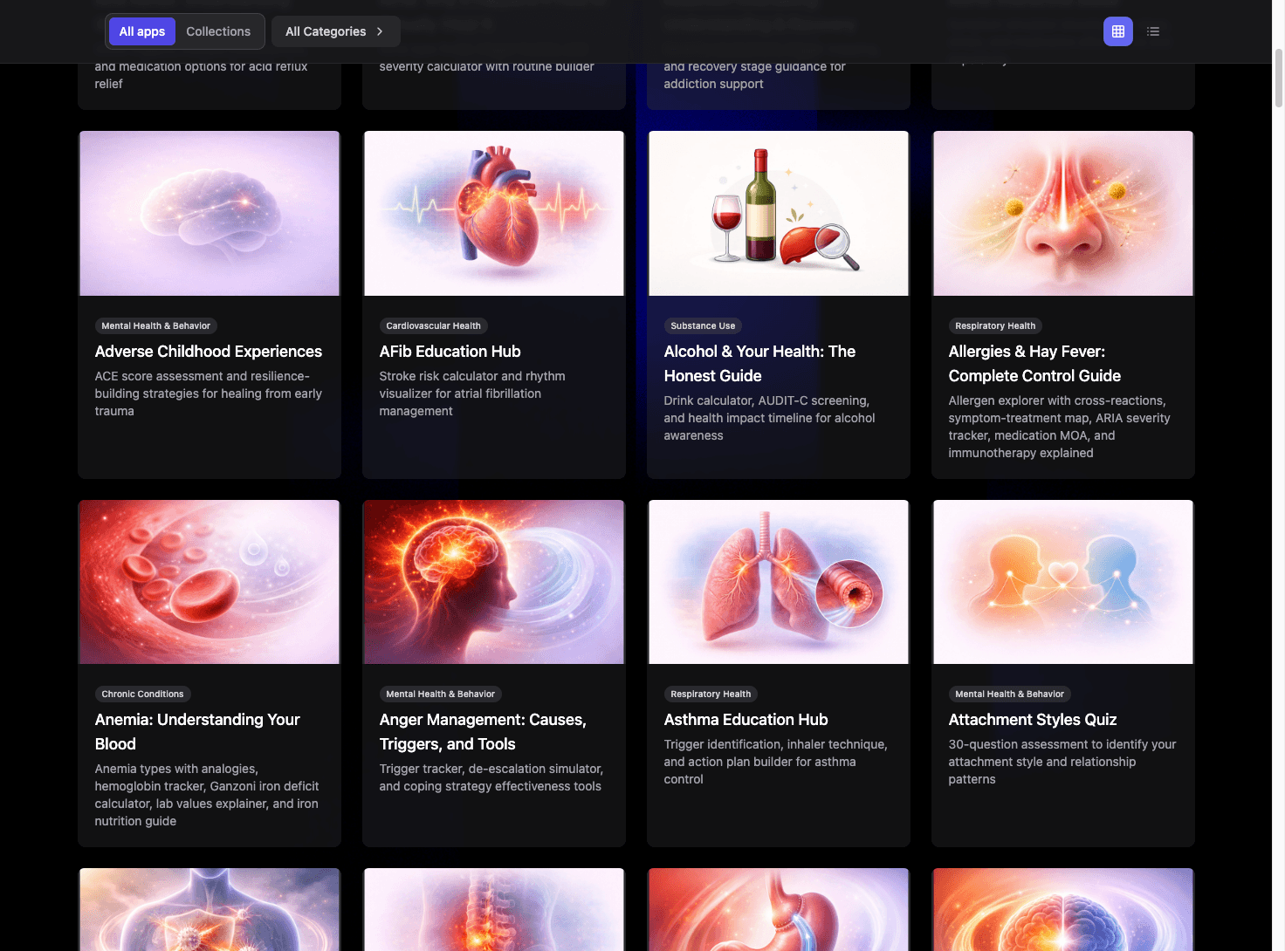Screen dimensions: 1285x951
Task: Open Alcohol & Your Health wine bottle thumbnail
Action: pos(779,213)
